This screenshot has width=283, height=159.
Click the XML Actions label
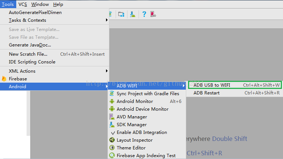22,71
